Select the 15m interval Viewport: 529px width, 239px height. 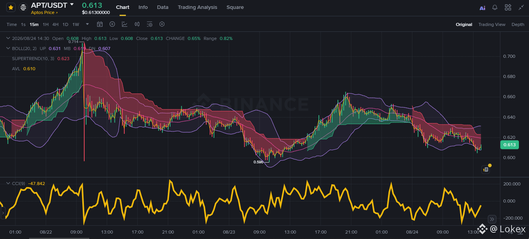(34, 24)
